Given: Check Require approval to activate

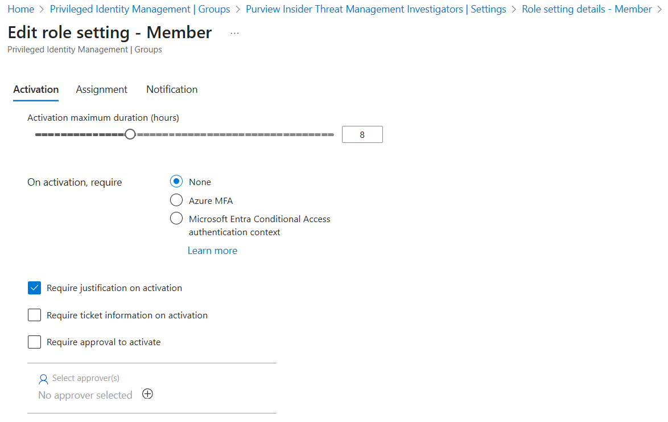Looking at the screenshot, I should (35, 342).
